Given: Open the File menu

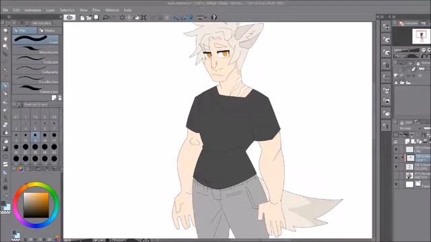Looking at the screenshot, I should click(x=5, y=10).
